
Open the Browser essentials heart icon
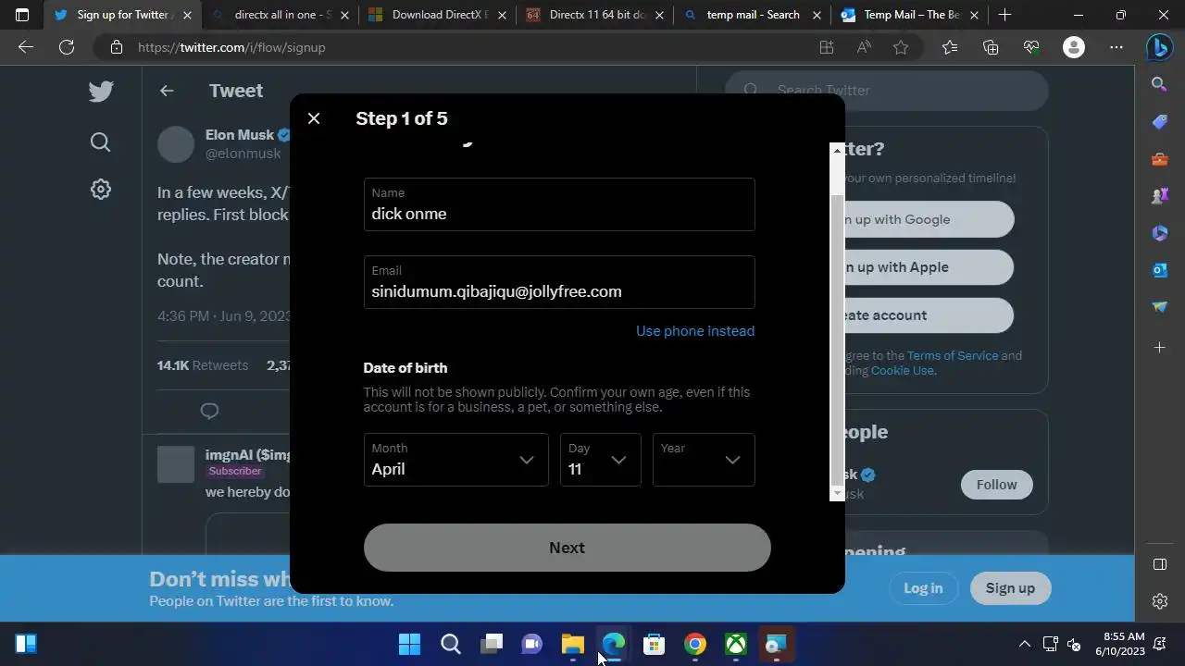1031,47
